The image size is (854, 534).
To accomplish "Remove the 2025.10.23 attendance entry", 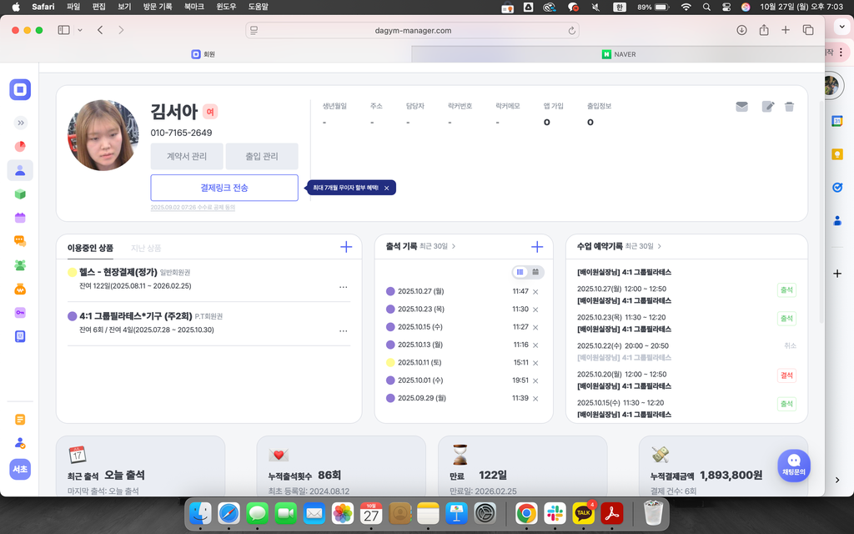I will [x=535, y=310].
